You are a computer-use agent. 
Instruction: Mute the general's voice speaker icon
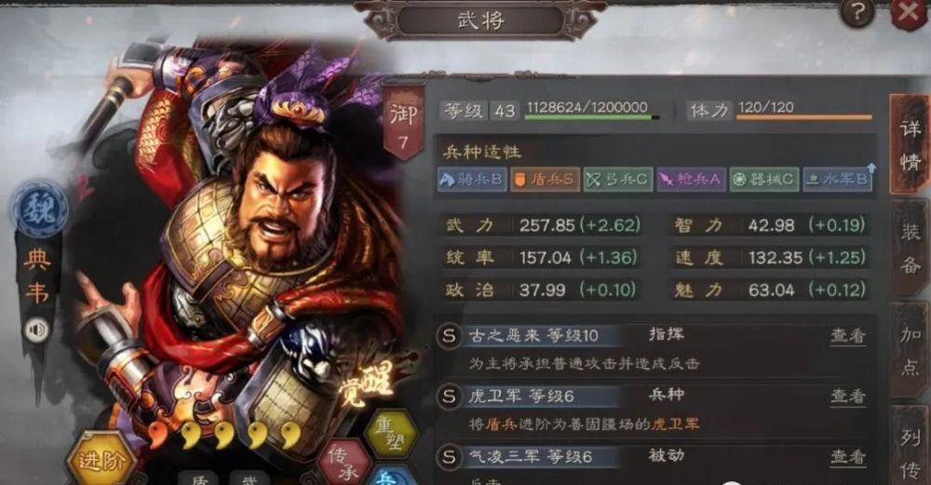[x=36, y=330]
